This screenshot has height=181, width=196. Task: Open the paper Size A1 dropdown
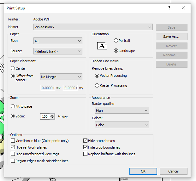(x=58, y=41)
